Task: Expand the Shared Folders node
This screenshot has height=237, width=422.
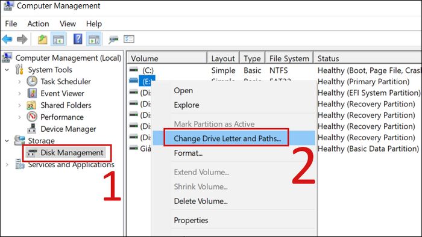Action: 19,105
